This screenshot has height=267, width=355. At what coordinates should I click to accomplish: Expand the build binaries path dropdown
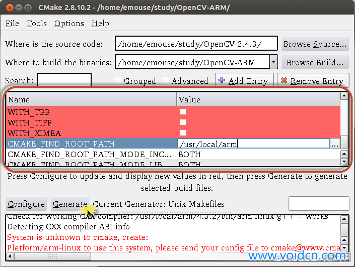(x=273, y=62)
